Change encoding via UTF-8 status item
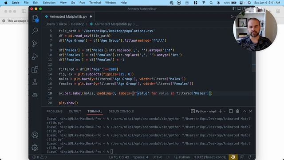Screen dimensions: 284x160 [x=157, y=157]
